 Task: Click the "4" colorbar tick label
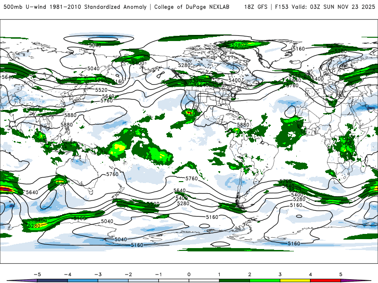click(310, 275)
